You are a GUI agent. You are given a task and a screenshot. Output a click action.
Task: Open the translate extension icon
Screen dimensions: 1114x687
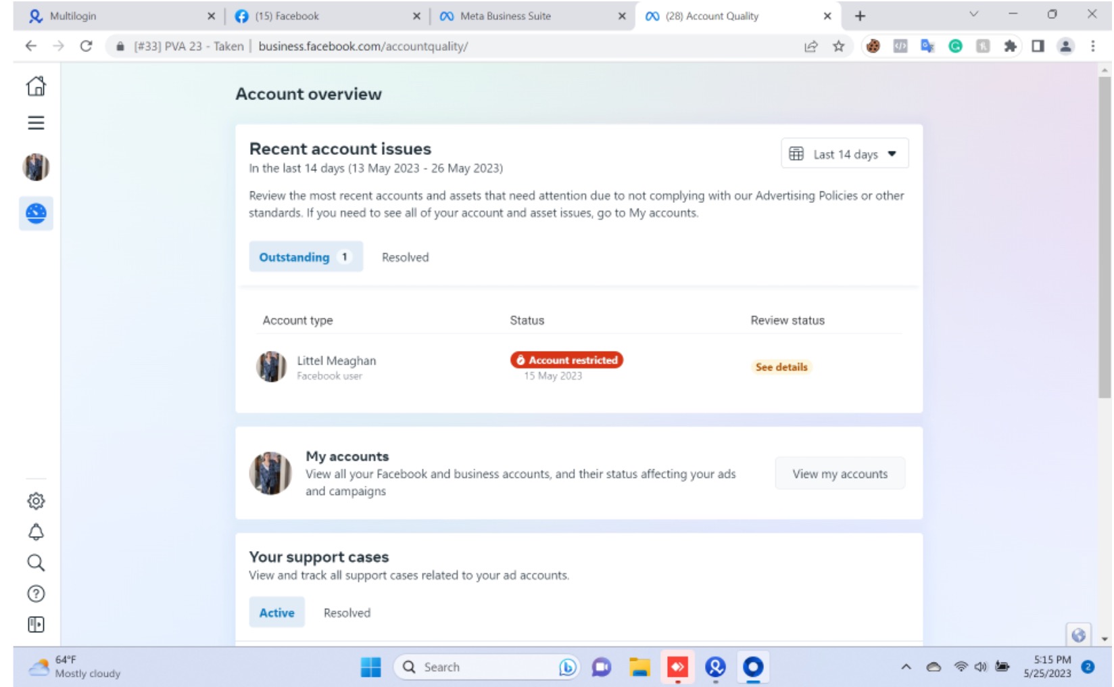coord(927,46)
